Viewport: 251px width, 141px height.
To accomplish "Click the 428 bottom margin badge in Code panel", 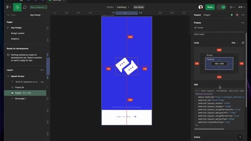I will (219, 77).
